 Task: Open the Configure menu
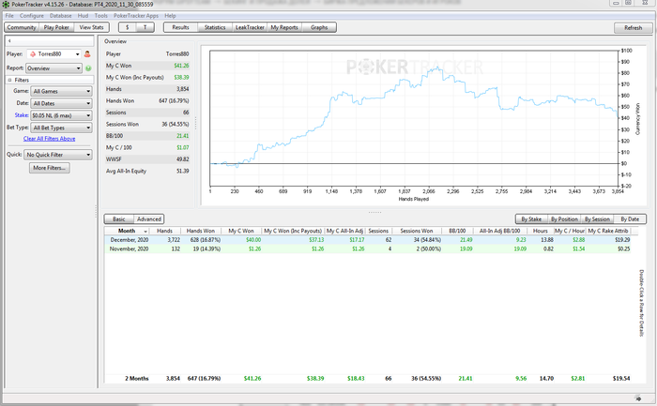coord(31,16)
